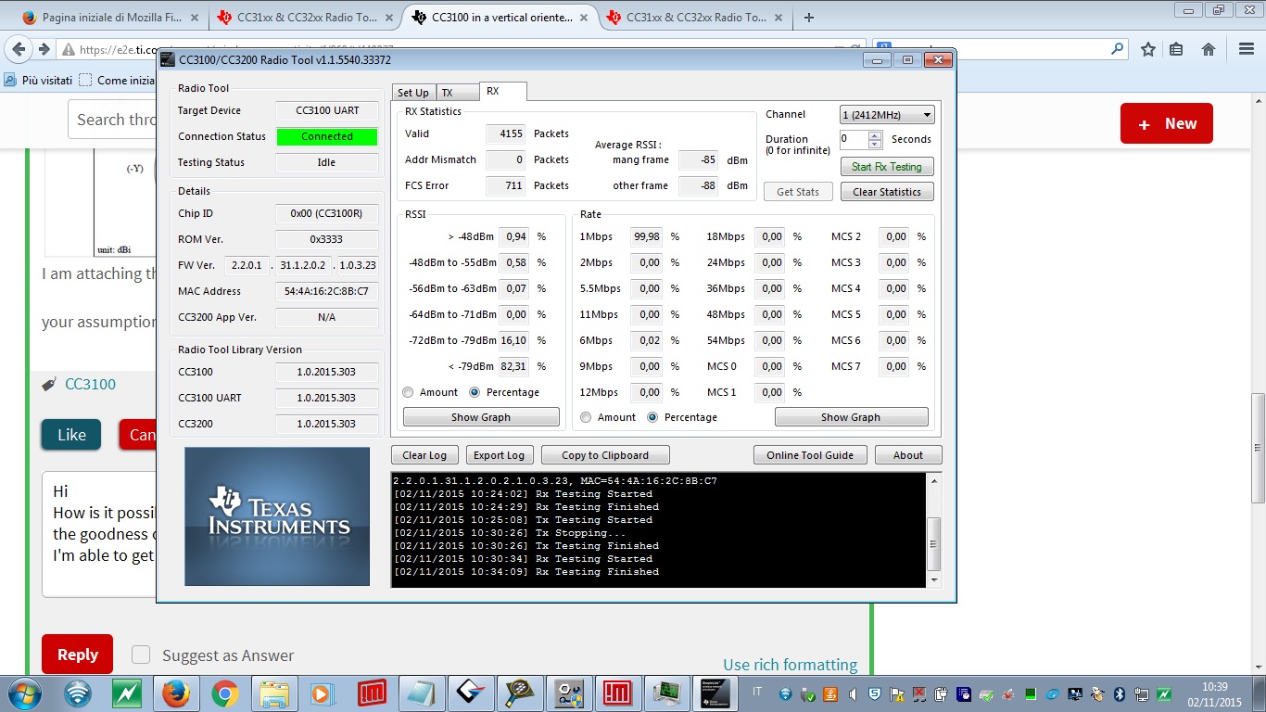Viewport: 1266px width, 712px height.
Task: Open a new Firefox tab
Action: coord(808,17)
